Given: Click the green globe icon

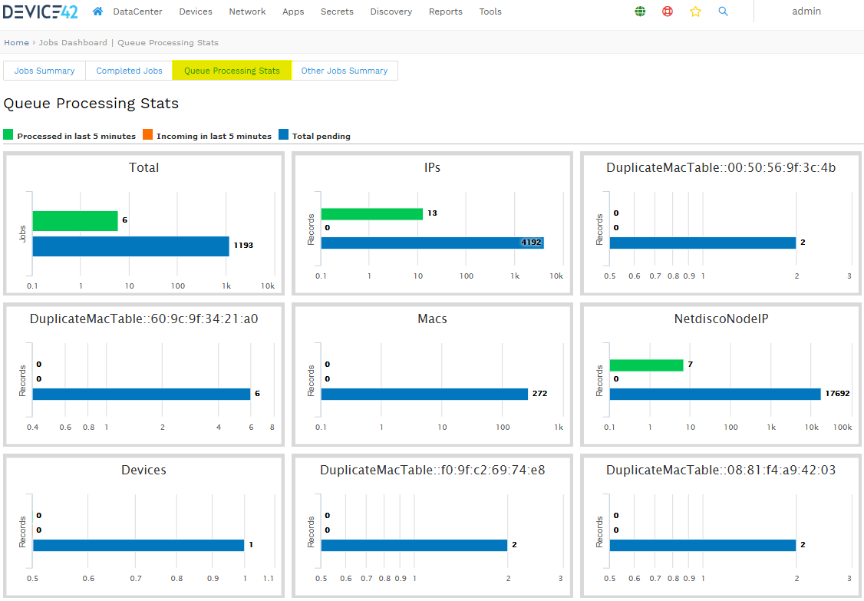Looking at the screenshot, I should 640,12.
